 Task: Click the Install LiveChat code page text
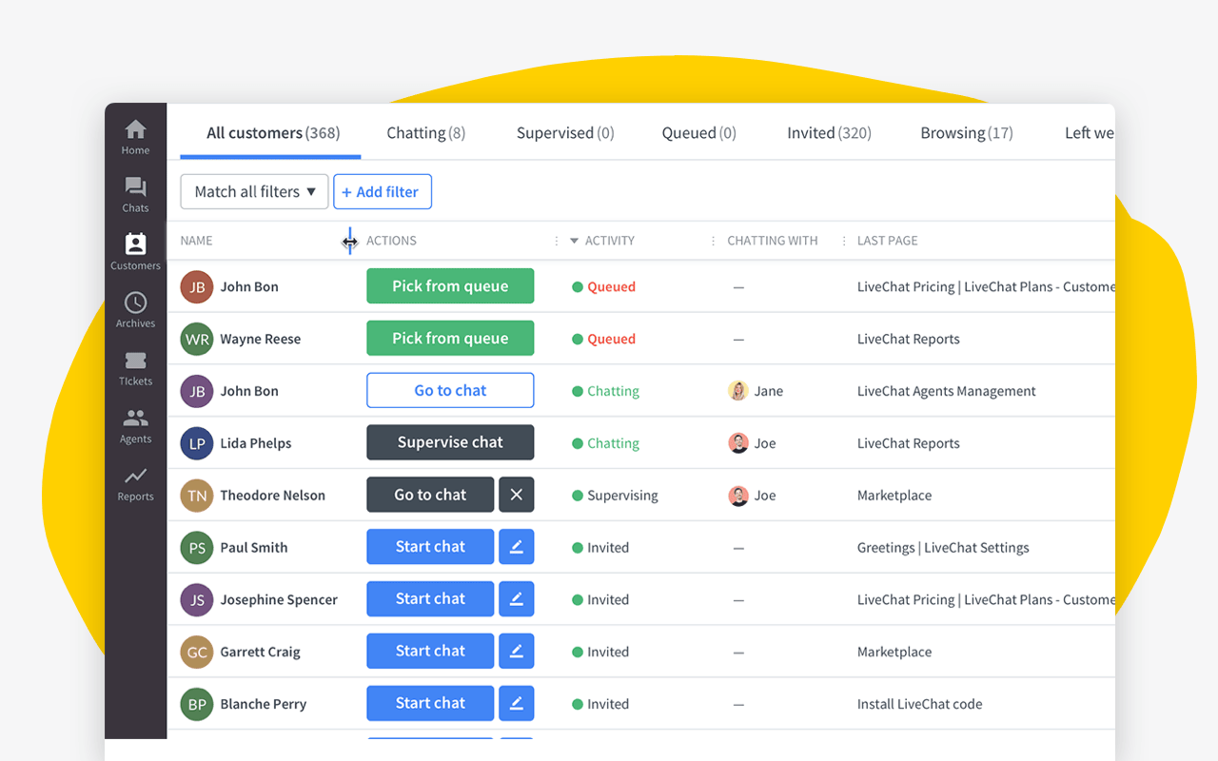919,704
